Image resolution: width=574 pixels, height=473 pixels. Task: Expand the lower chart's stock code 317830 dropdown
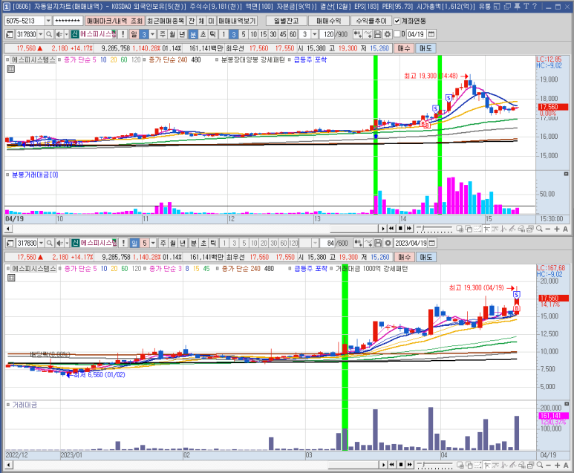[41, 243]
